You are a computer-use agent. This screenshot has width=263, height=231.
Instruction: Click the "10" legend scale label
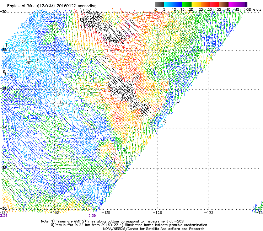tap(174, 10)
